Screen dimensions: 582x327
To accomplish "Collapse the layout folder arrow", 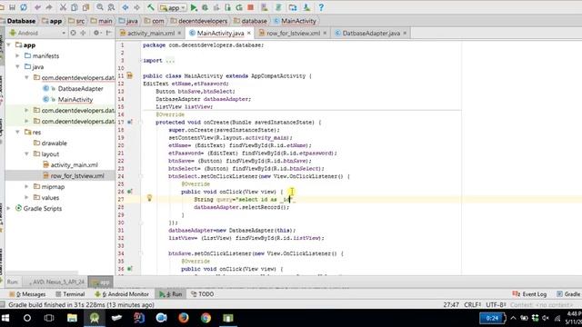I will (x=26, y=154).
